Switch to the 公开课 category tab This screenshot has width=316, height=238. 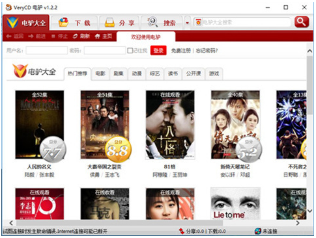(194, 73)
